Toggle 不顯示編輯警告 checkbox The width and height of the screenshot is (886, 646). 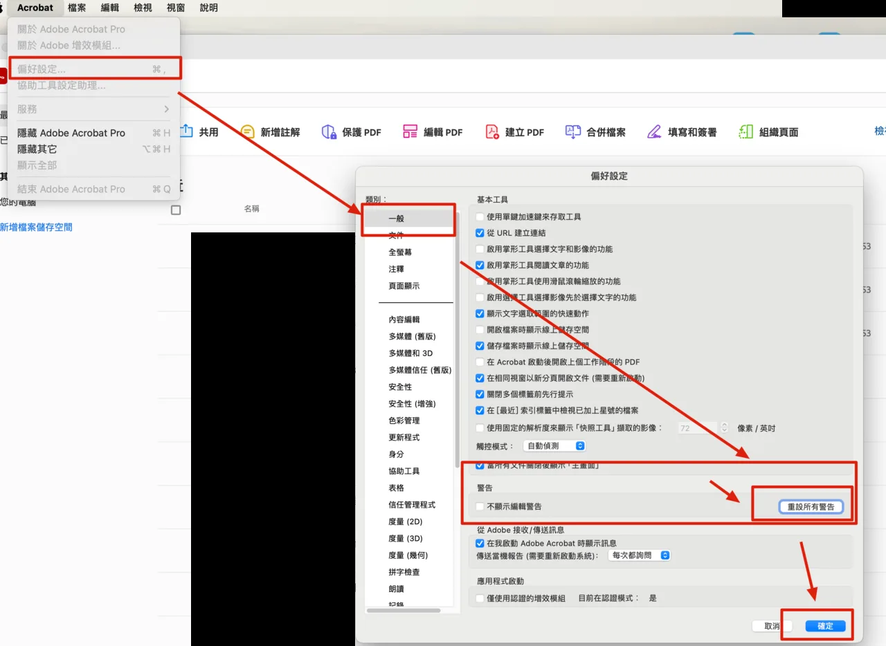(480, 506)
